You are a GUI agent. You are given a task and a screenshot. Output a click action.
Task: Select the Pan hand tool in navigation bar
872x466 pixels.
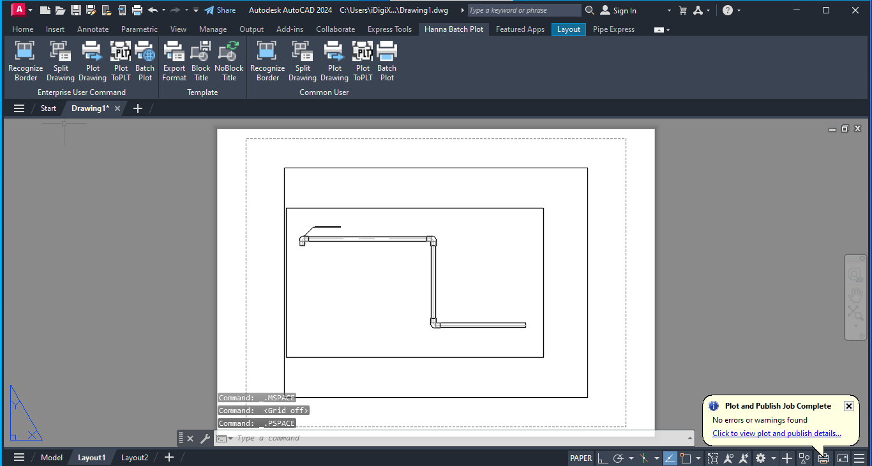tap(855, 294)
